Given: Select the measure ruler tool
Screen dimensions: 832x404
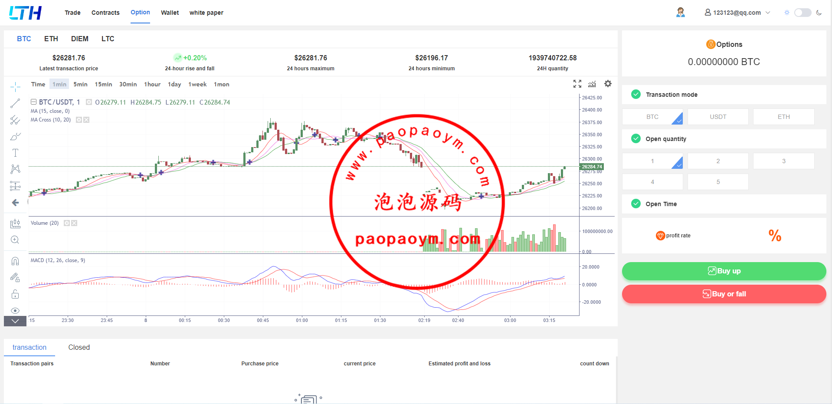Looking at the screenshot, I should click(x=15, y=223).
